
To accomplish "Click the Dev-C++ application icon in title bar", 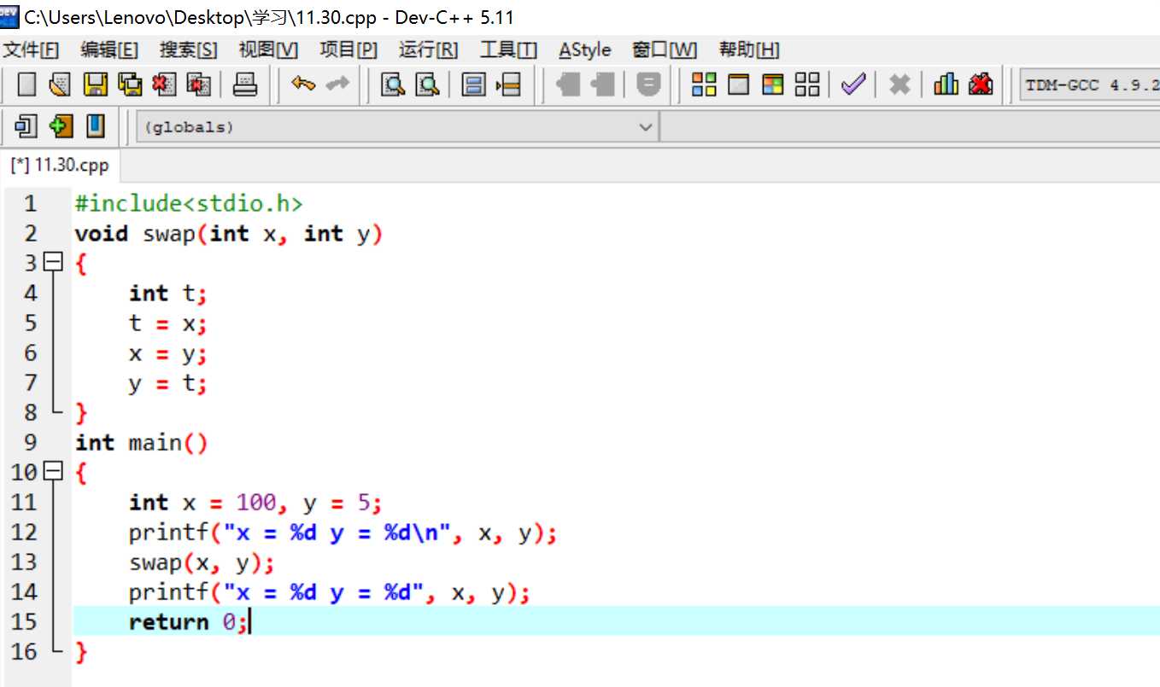I will tap(9, 15).
